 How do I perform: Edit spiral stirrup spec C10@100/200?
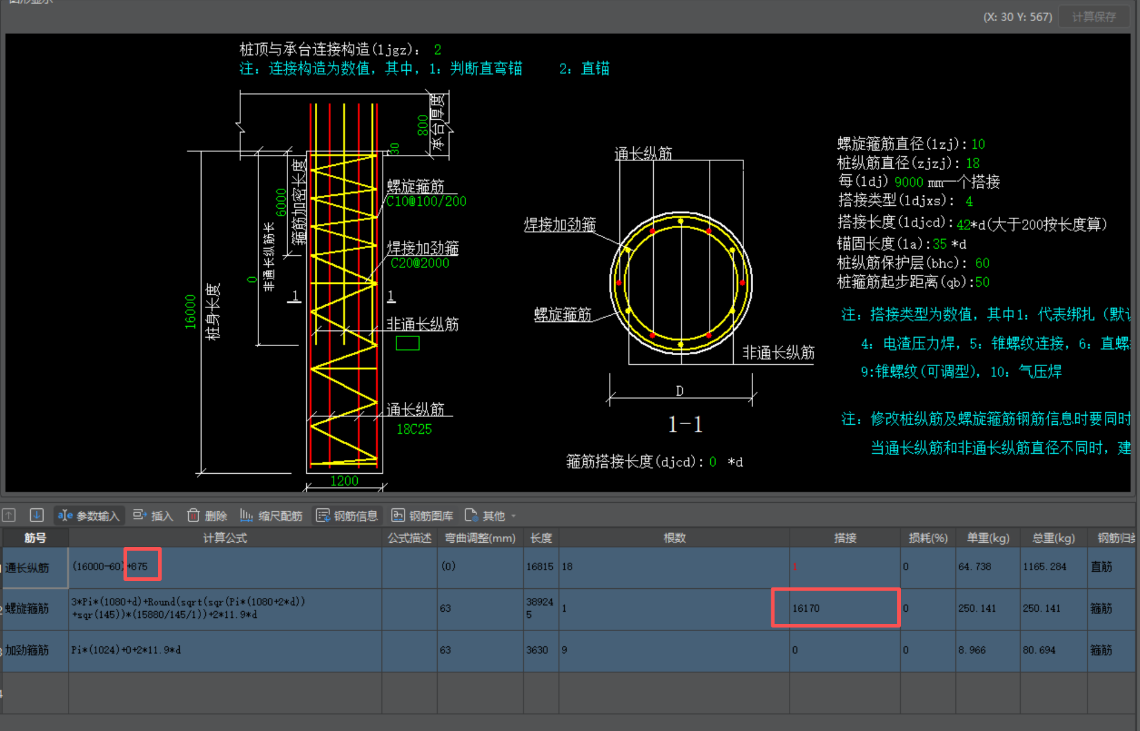(426, 202)
